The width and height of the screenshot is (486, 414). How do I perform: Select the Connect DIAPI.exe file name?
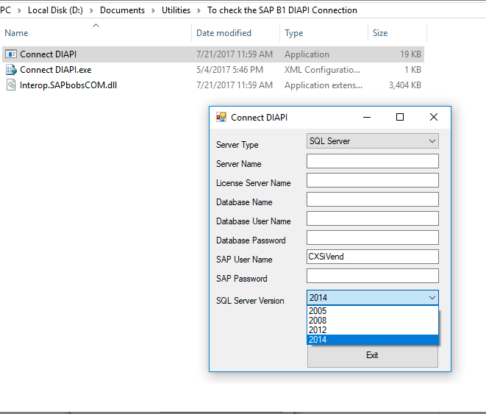point(55,70)
